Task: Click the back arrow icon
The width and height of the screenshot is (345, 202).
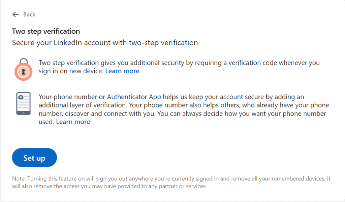Action: [15, 14]
